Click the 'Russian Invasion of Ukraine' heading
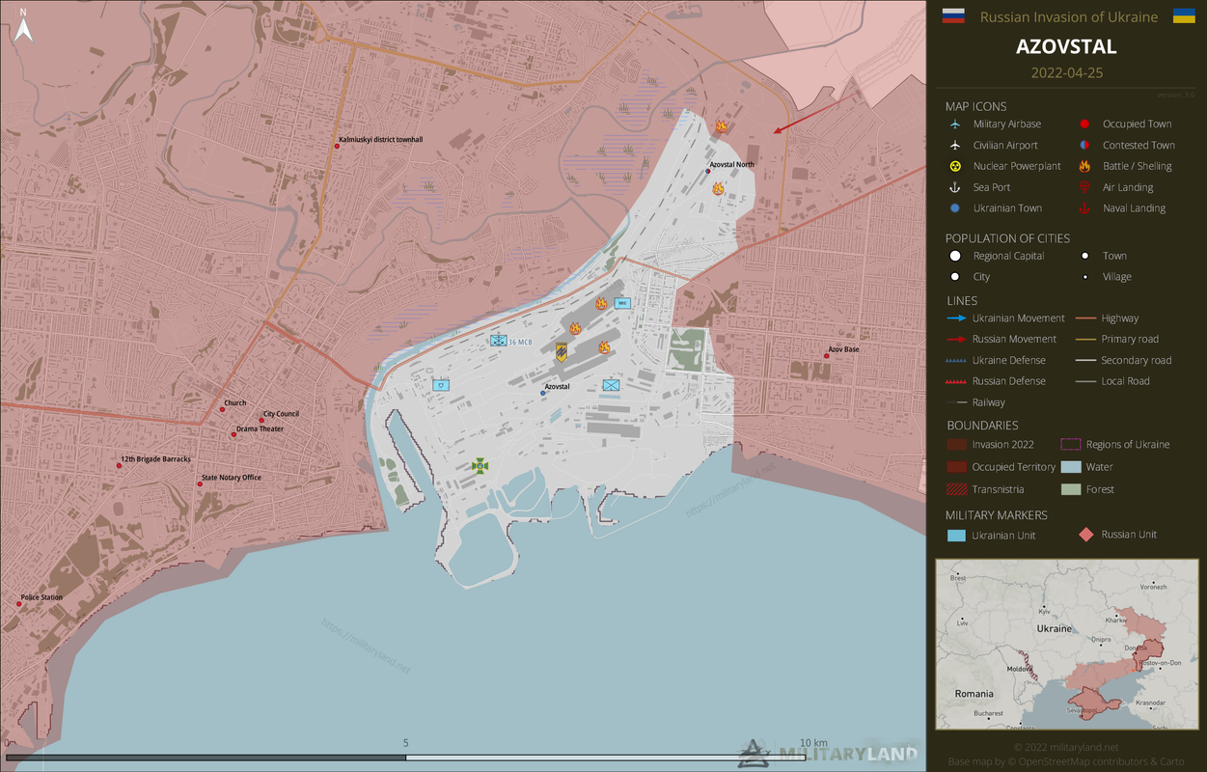The height and width of the screenshot is (772, 1207). [1069, 16]
